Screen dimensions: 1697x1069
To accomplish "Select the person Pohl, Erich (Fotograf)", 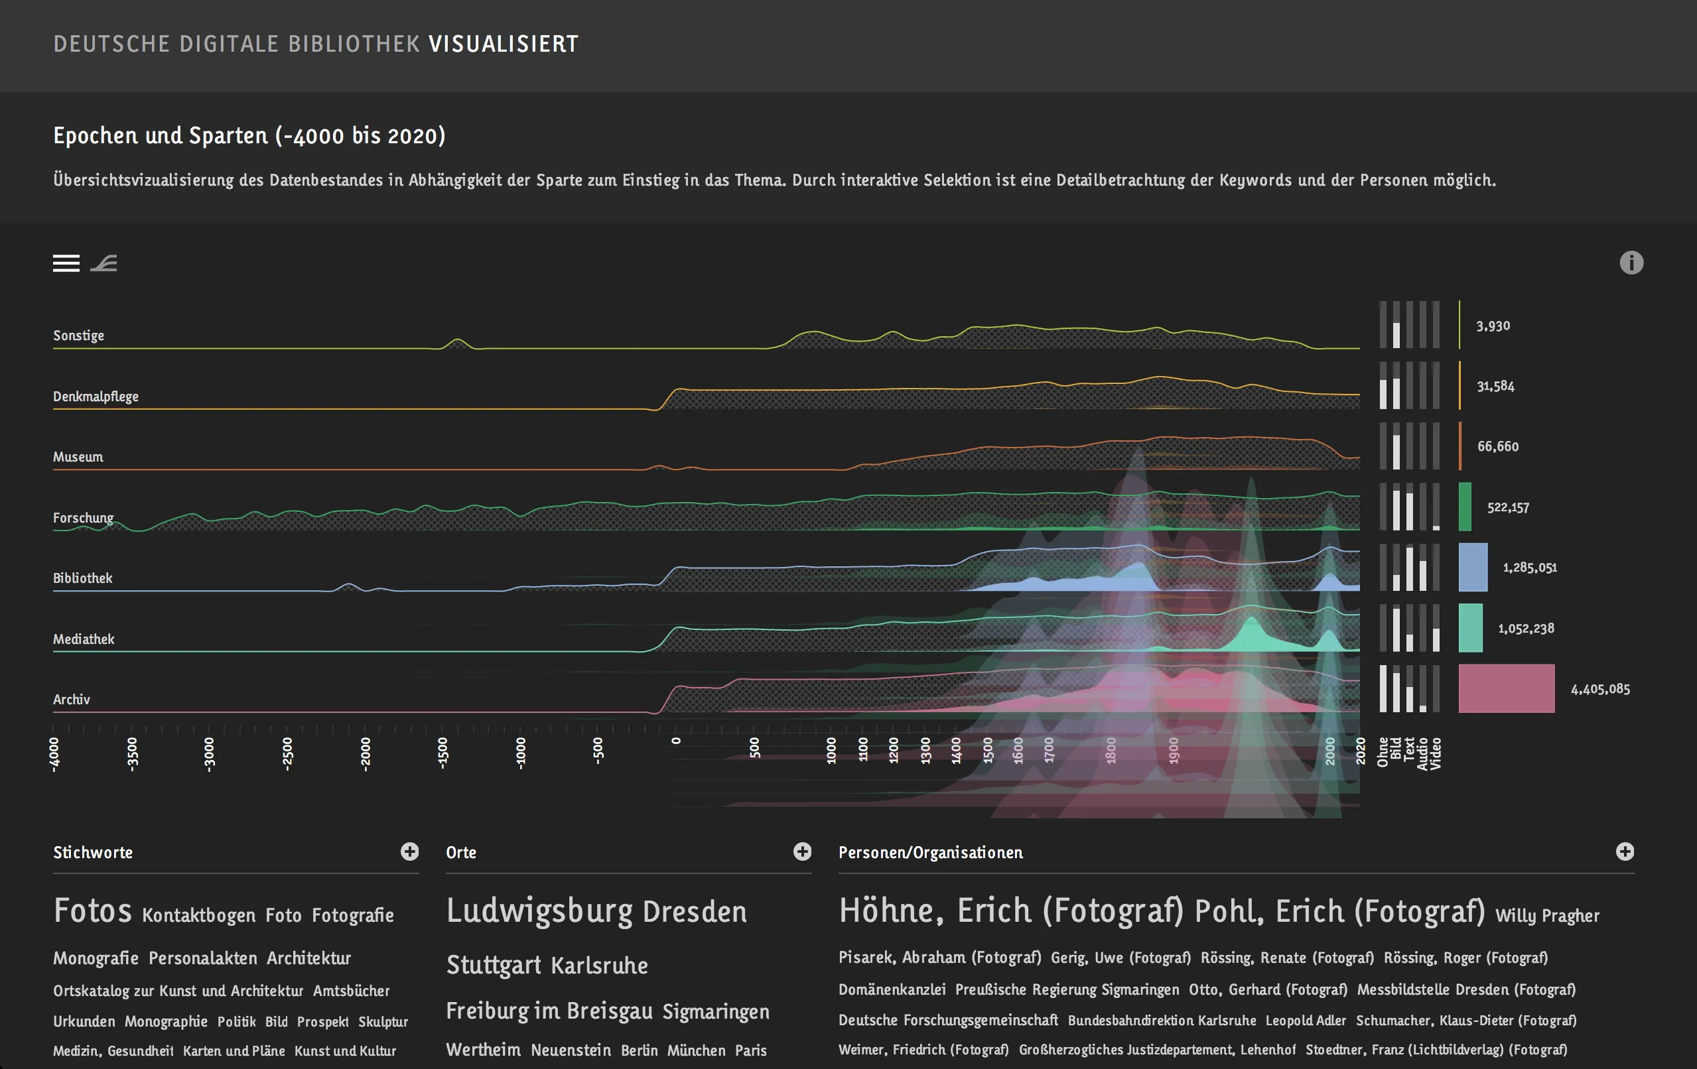I will 1339,911.
